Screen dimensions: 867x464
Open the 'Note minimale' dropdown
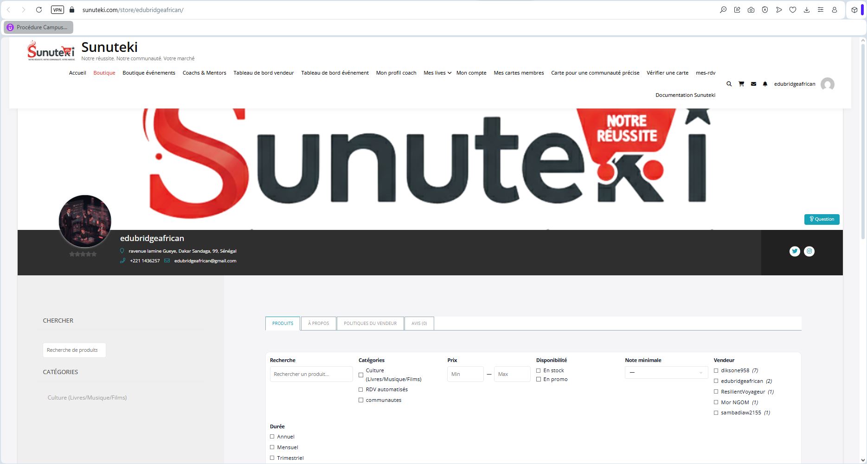[x=666, y=373]
